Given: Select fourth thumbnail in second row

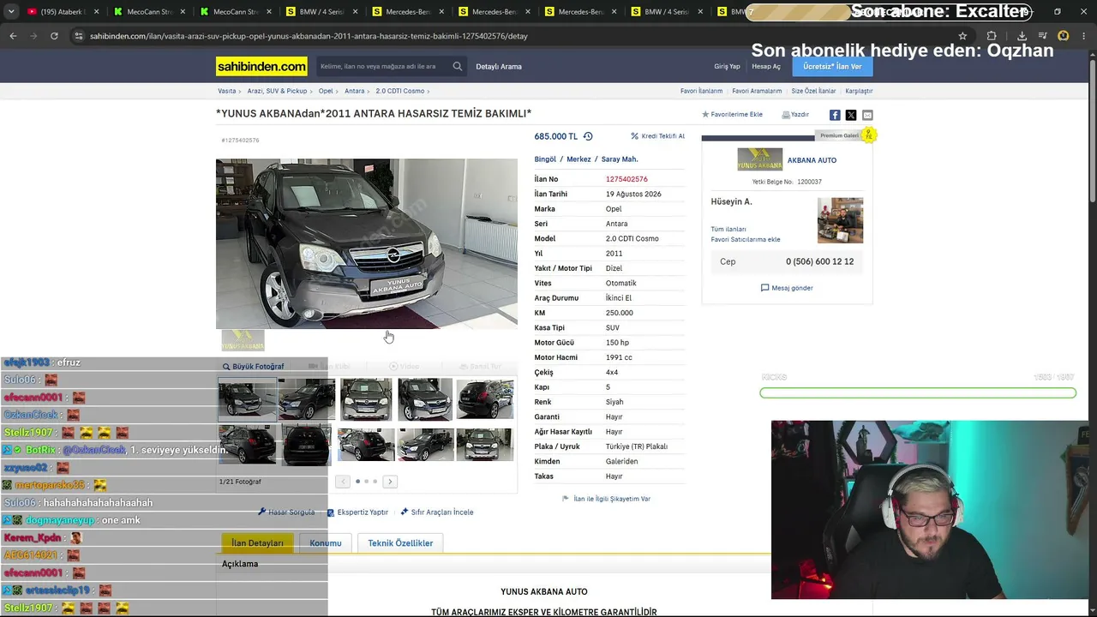Looking at the screenshot, I should pos(425,445).
